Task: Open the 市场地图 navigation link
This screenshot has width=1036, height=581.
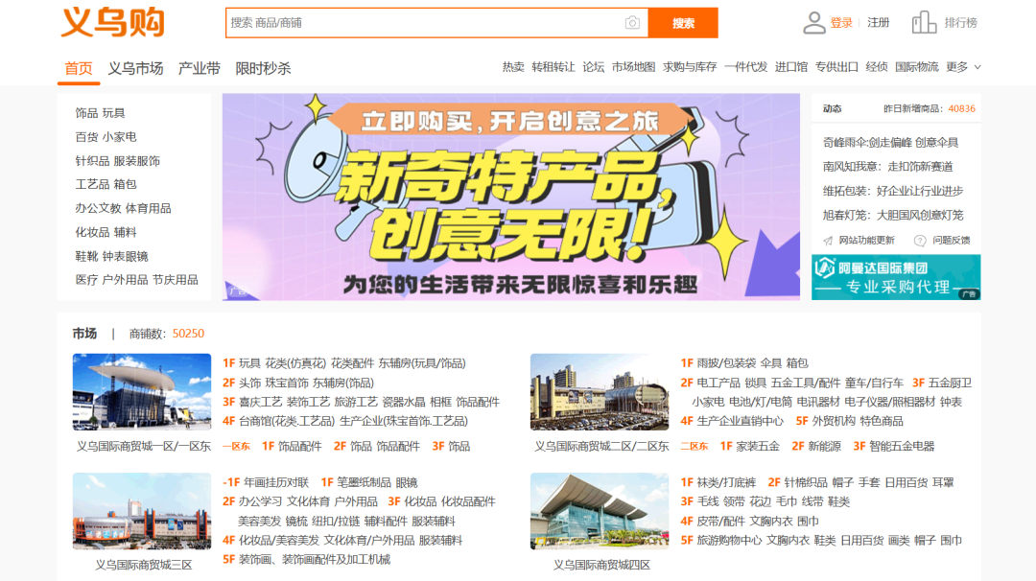Action: 633,67
